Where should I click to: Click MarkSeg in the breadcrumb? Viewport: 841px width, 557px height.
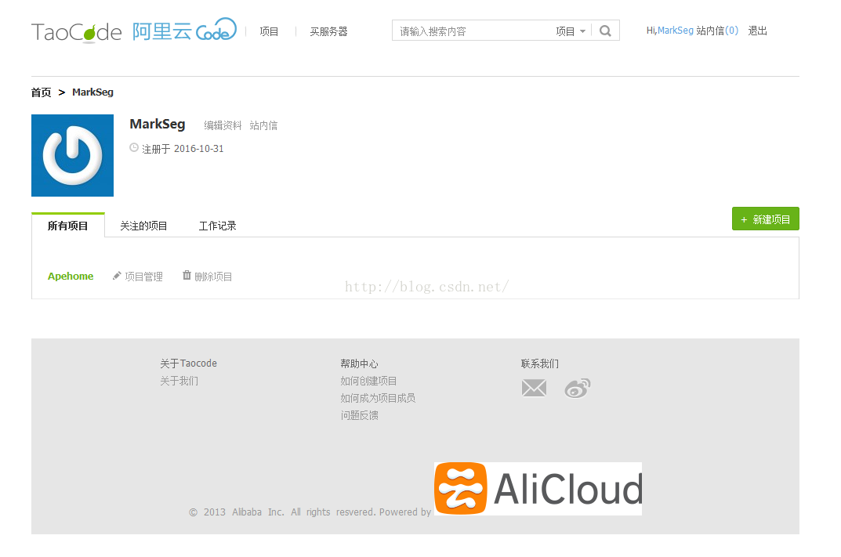(92, 92)
